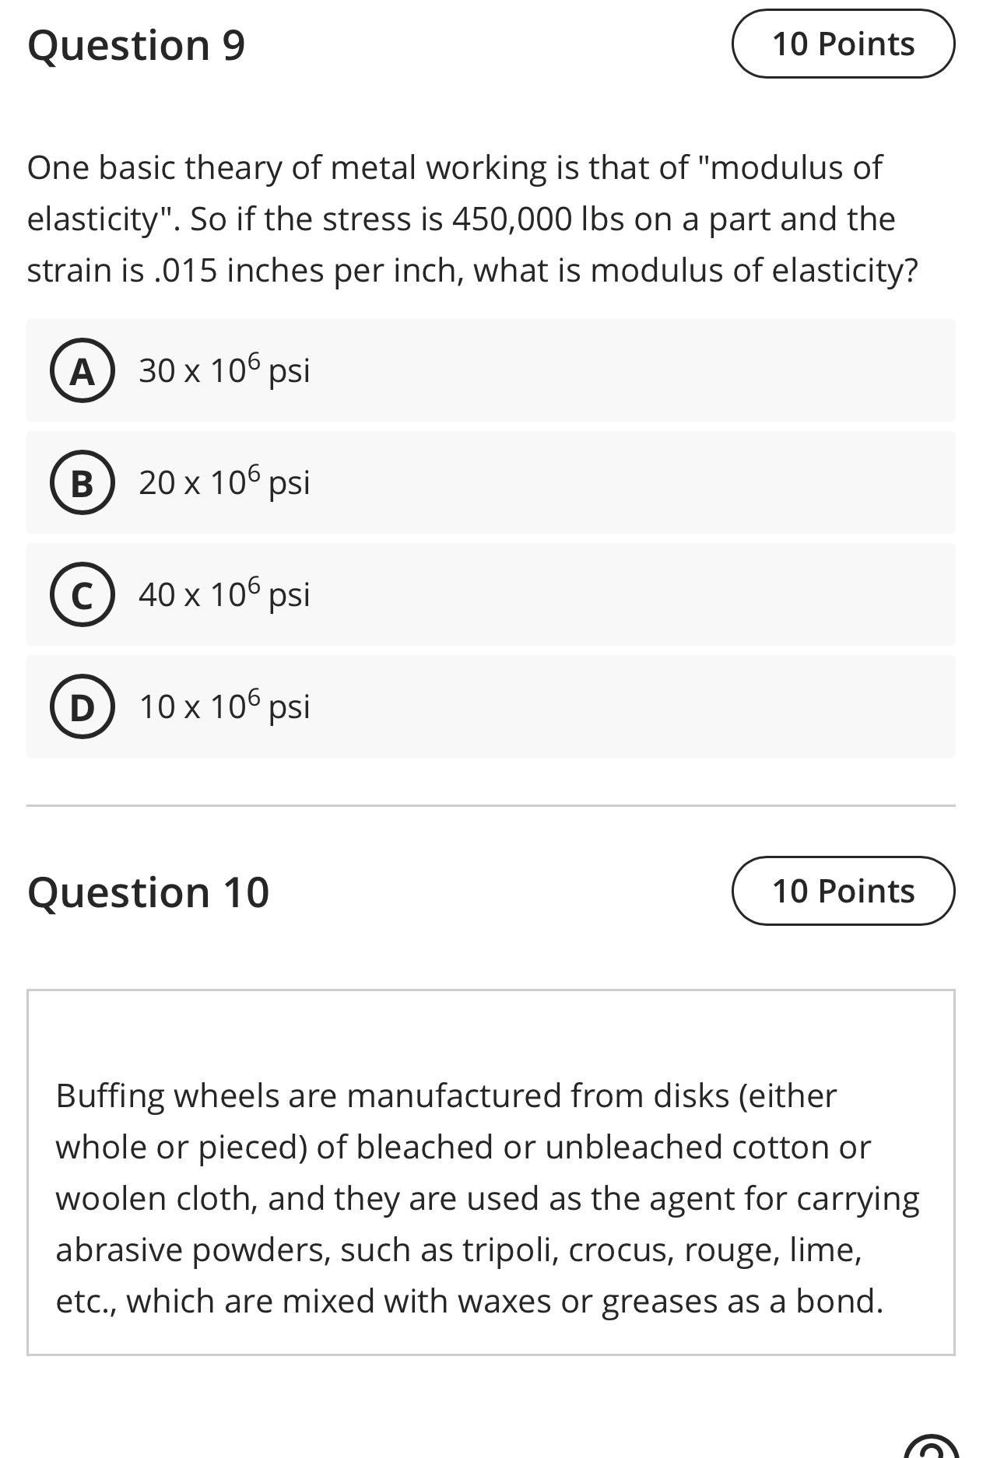The width and height of the screenshot is (1004, 1458).
Task: Select the answer row containing 20 x 10⁶ psi
Action: tap(490, 483)
